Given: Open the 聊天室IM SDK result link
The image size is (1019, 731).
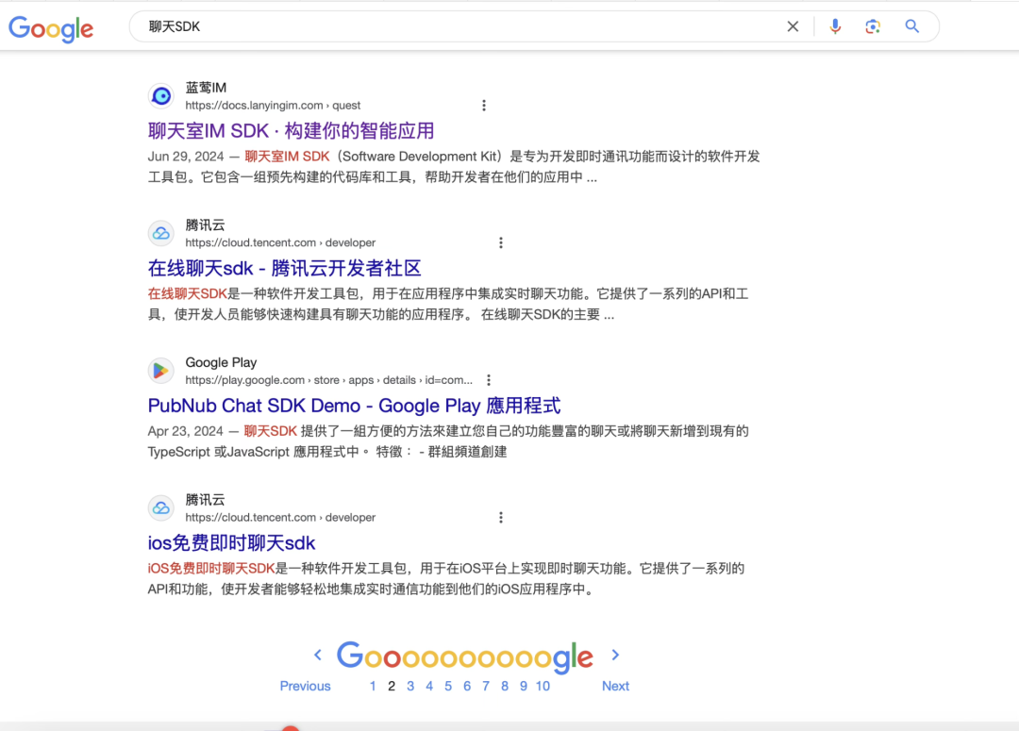Looking at the screenshot, I should coord(291,130).
